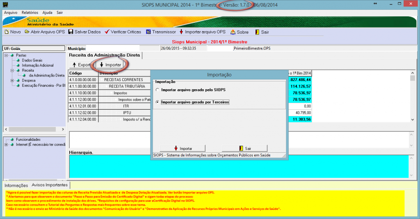Open the Sobre about icon
420x219 pixels.
click(233, 32)
